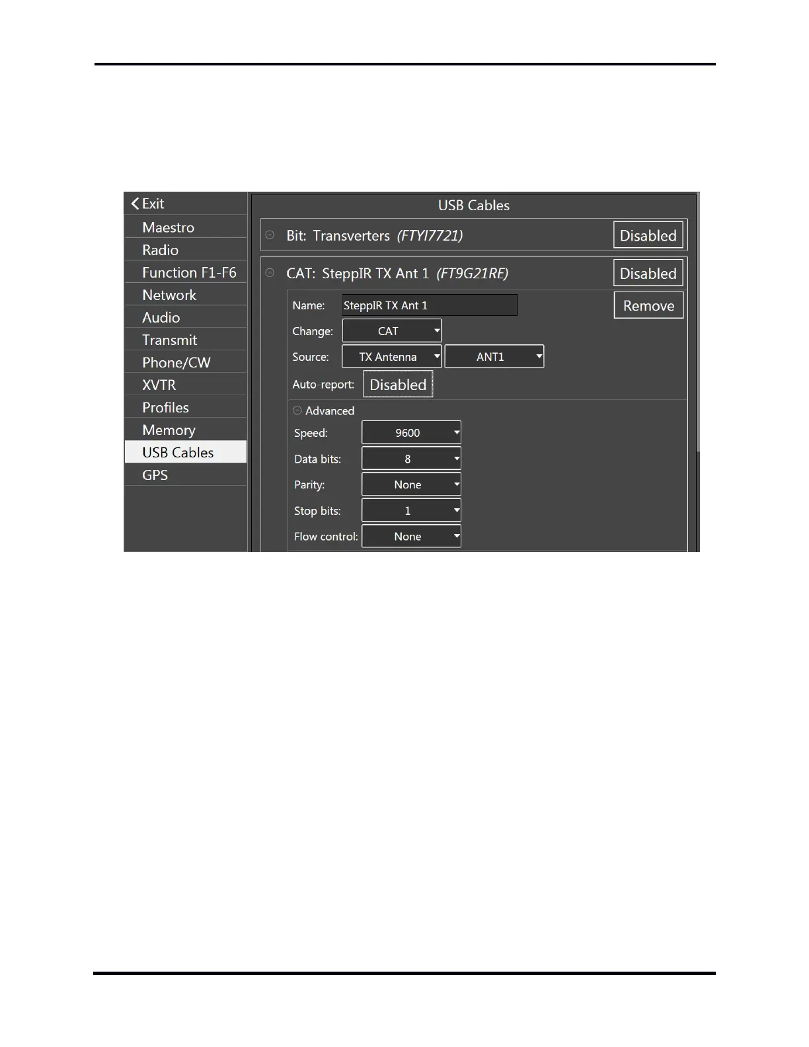
Task: Open the Radio settings page
Action: tap(186, 249)
